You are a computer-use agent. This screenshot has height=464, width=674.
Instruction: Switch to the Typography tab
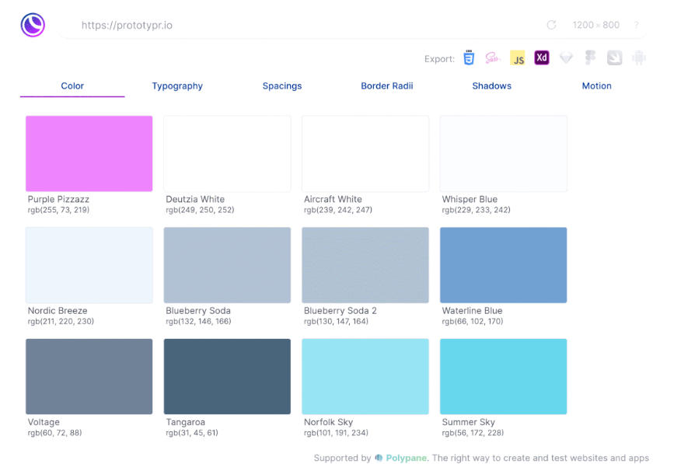tap(177, 86)
